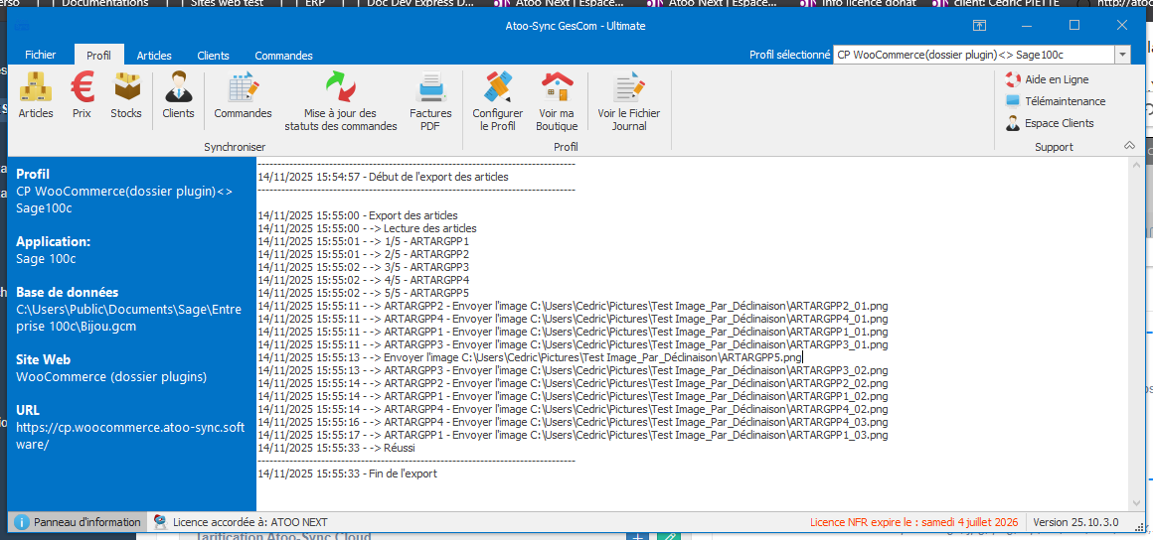Viewport: 1153px width, 540px height.
Task: Launch Commandes synchronization
Action: [x=243, y=95]
